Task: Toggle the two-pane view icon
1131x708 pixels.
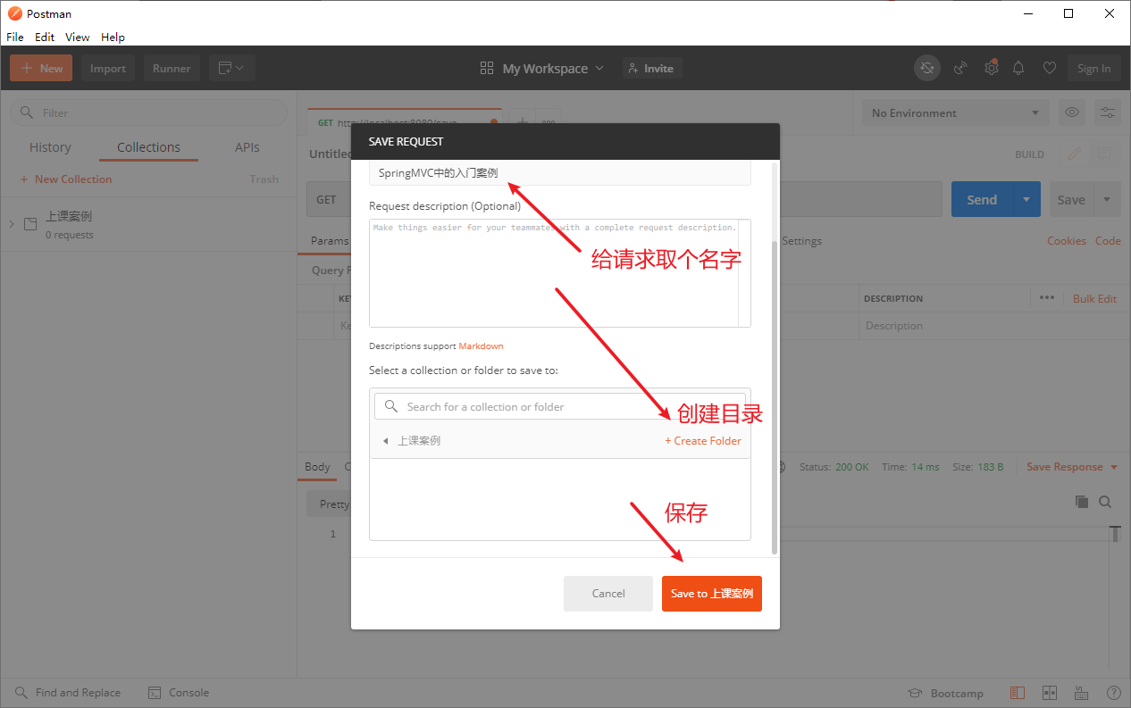Action: (x=1050, y=693)
